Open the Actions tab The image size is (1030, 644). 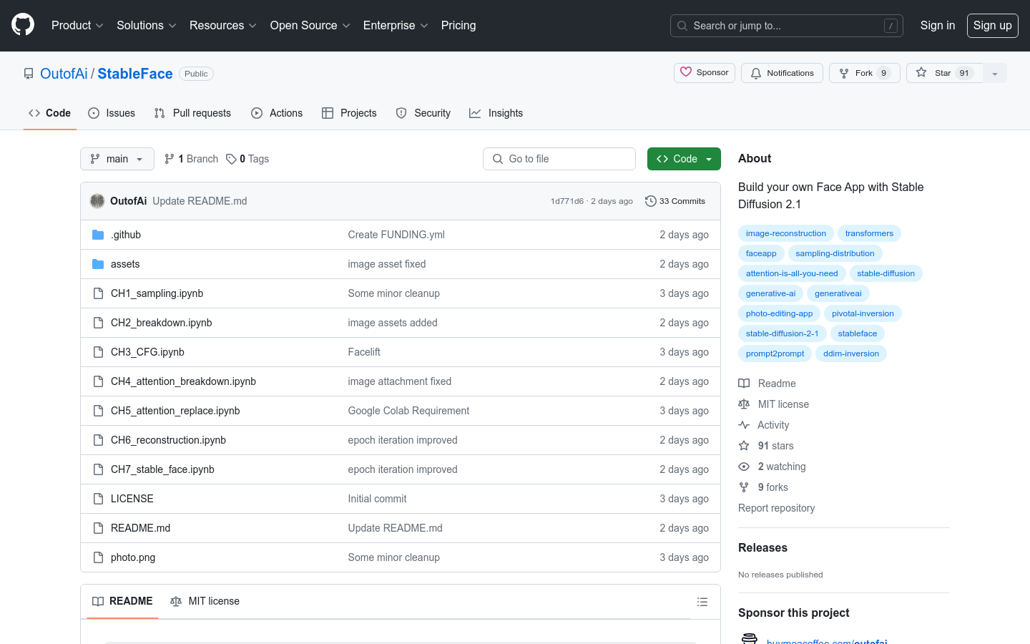point(277,113)
